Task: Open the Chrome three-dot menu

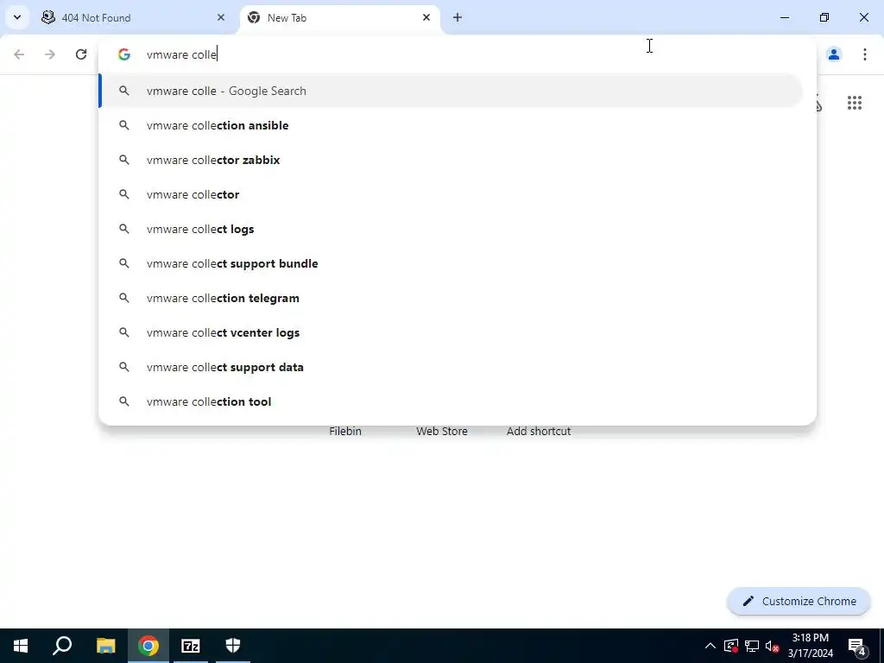Action: tap(865, 54)
